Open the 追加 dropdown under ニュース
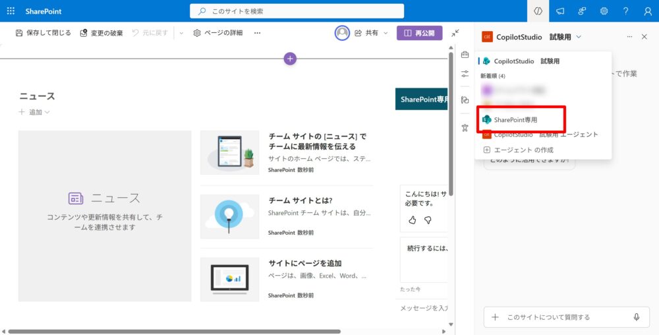The image size is (659, 335). (x=34, y=112)
